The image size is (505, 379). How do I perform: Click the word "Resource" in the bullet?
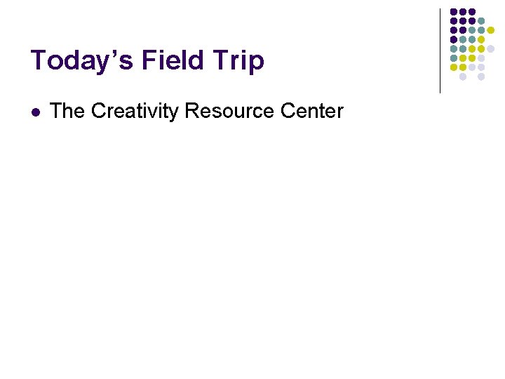point(229,111)
